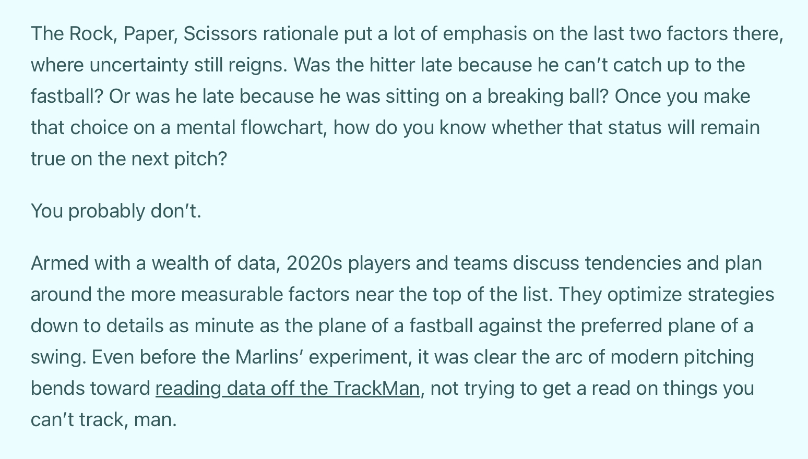The height and width of the screenshot is (459, 808).
Task: Click the "You probably don't." paragraph
Action: 116,211
